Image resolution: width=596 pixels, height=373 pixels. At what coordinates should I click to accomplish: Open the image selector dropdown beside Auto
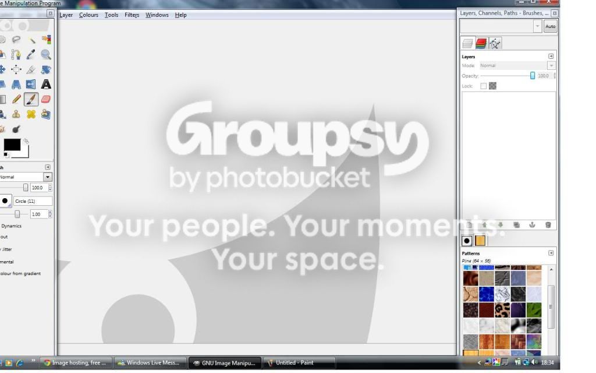point(537,27)
